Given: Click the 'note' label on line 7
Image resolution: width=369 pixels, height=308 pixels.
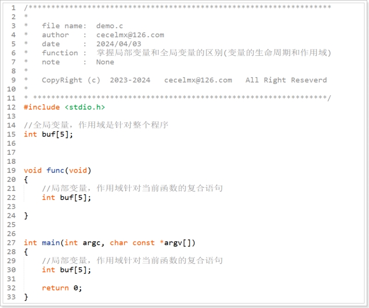Looking at the screenshot, I should click(x=51, y=62).
